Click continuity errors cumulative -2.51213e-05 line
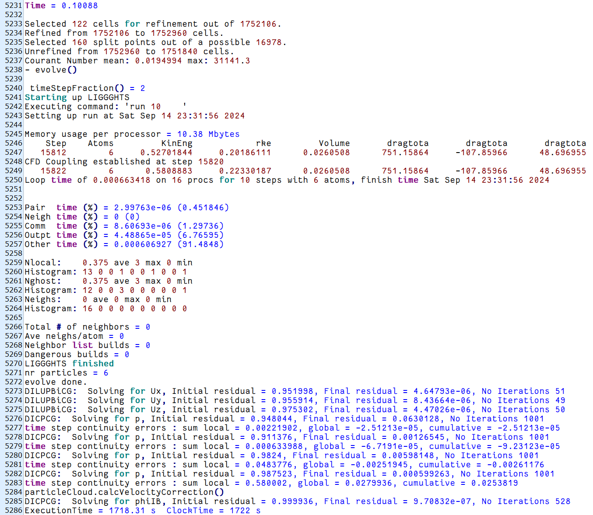 [292, 428]
